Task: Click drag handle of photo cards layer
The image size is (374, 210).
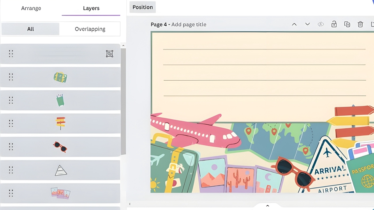Action: coord(11,193)
